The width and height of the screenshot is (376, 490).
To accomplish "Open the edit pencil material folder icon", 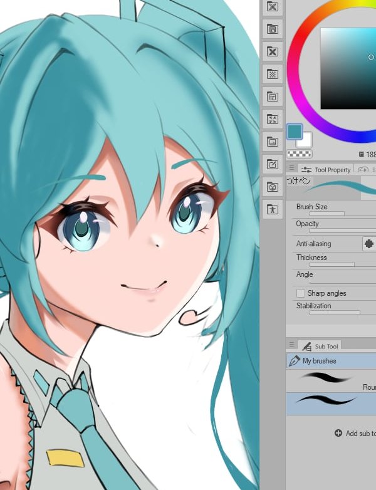I will [x=273, y=164].
